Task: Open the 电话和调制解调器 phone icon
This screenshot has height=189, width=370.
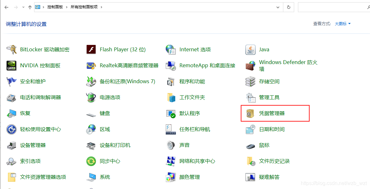Action: (x=11, y=98)
